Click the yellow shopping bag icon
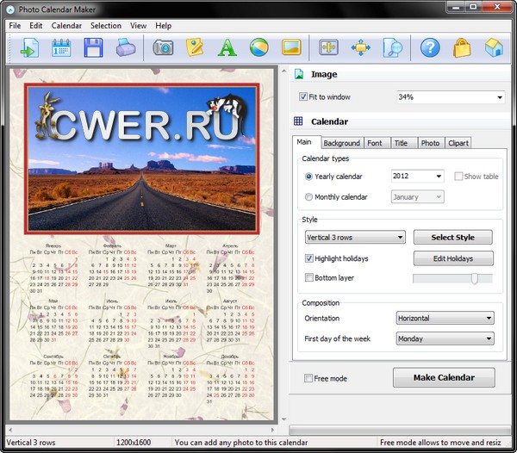Viewport: 517px width, 453px height. (x=462, y=47)
